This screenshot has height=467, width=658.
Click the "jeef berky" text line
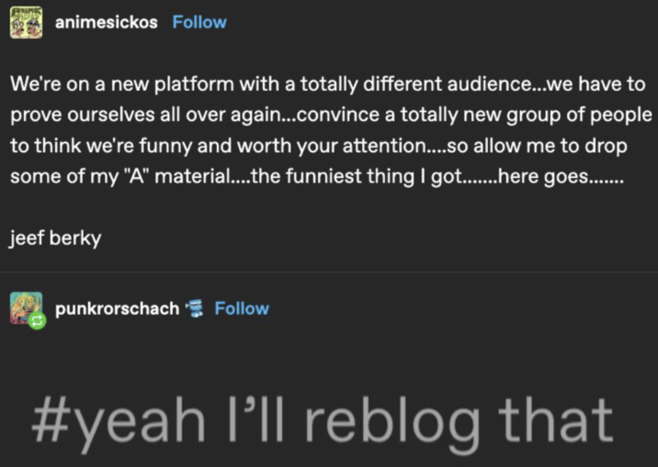55,238
